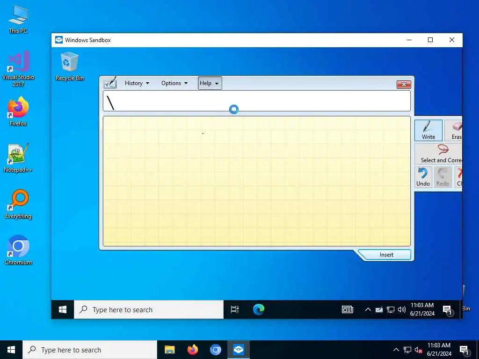Launch Microsoft Edge from the Sandbox taskbar
The width and height of the screenshot is (479, 359).
coord(258,309)
